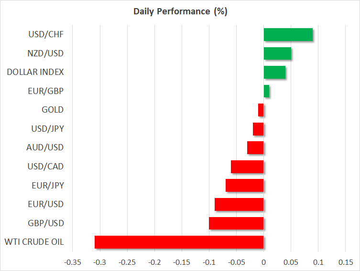Click the EUR/USD red bar
This screenshot has height=271, width=360.
239,204
